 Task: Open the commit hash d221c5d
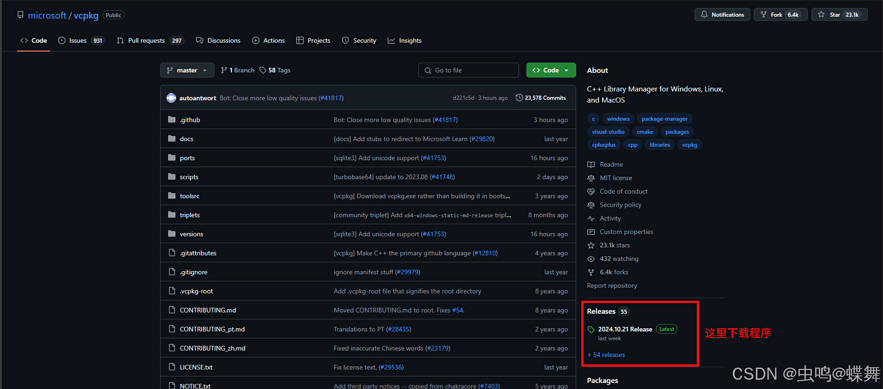(463, 98)
